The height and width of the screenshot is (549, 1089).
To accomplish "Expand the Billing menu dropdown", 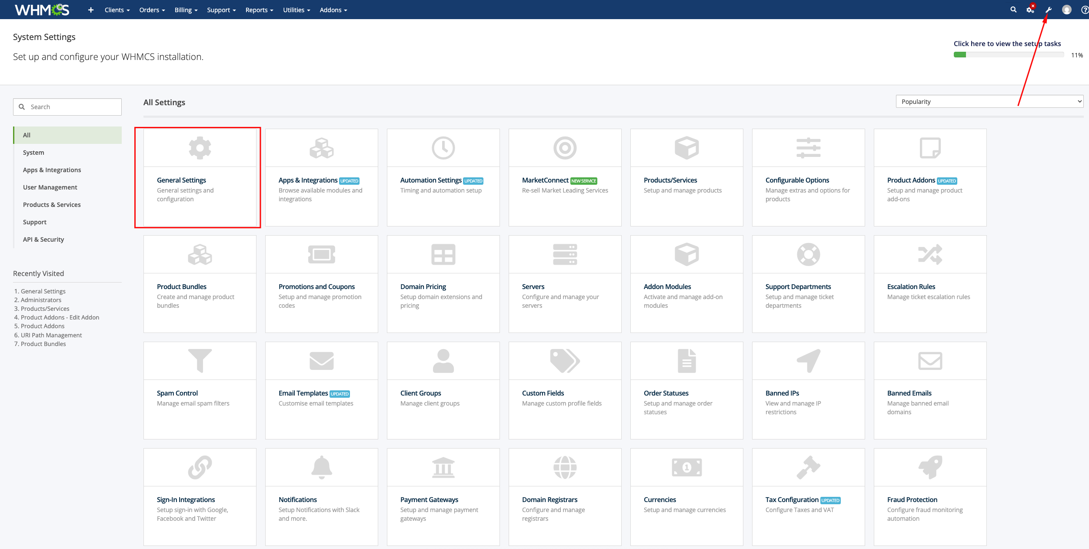I will tap(186, 10).
